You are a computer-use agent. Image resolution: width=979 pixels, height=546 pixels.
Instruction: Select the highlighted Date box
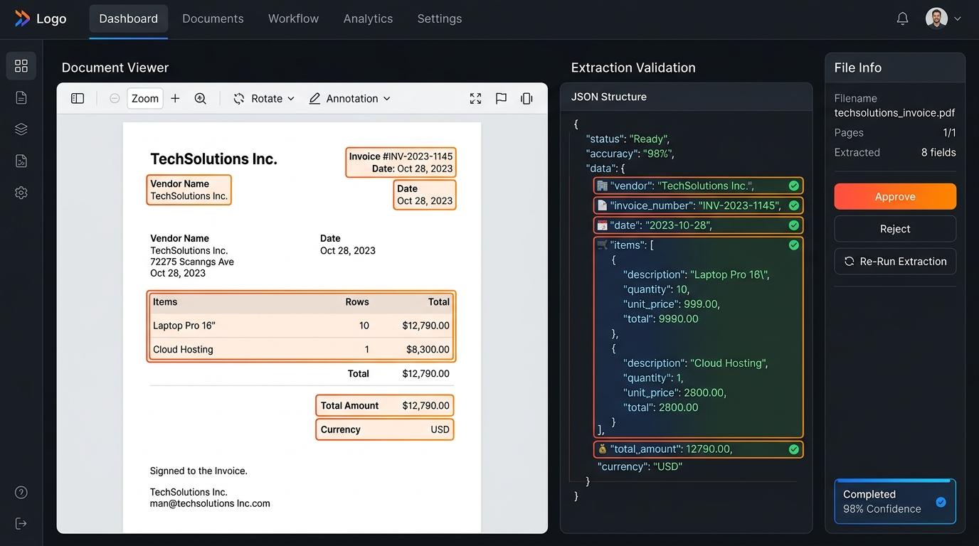pos(425,195)
